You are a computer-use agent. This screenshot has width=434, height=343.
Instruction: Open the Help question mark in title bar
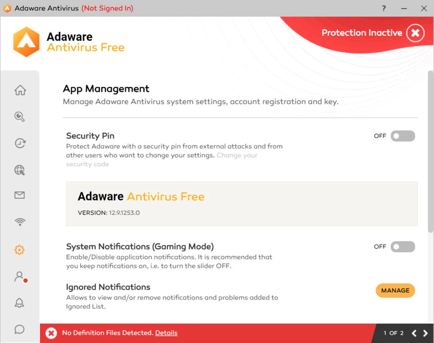384,8
